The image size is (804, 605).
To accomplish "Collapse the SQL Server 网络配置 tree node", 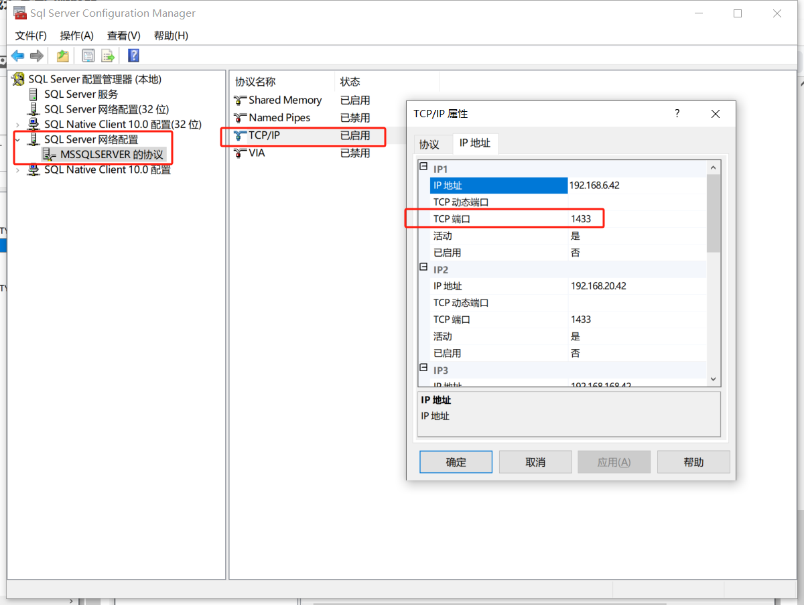I will point(17,139).
